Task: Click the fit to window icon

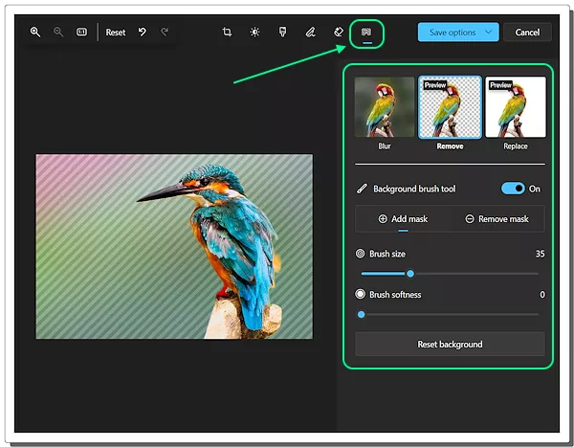Action: point(81,32)
